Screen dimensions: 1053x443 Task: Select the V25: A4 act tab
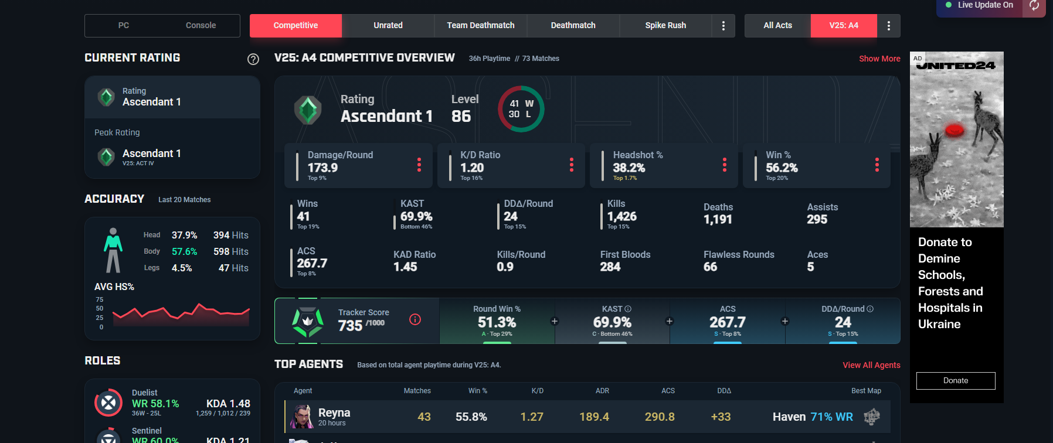click(844, 26)
